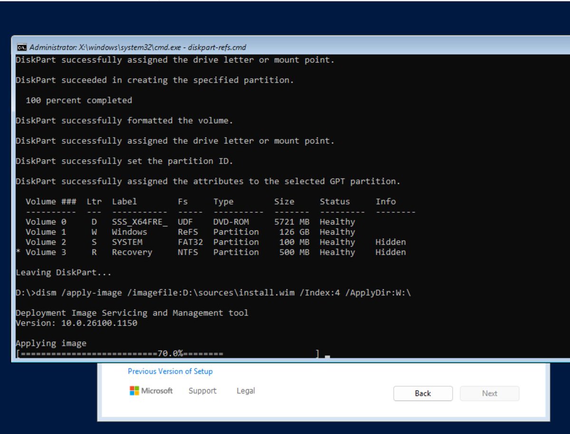
Task: Open the Support link
Action: (x=202, y=391)
